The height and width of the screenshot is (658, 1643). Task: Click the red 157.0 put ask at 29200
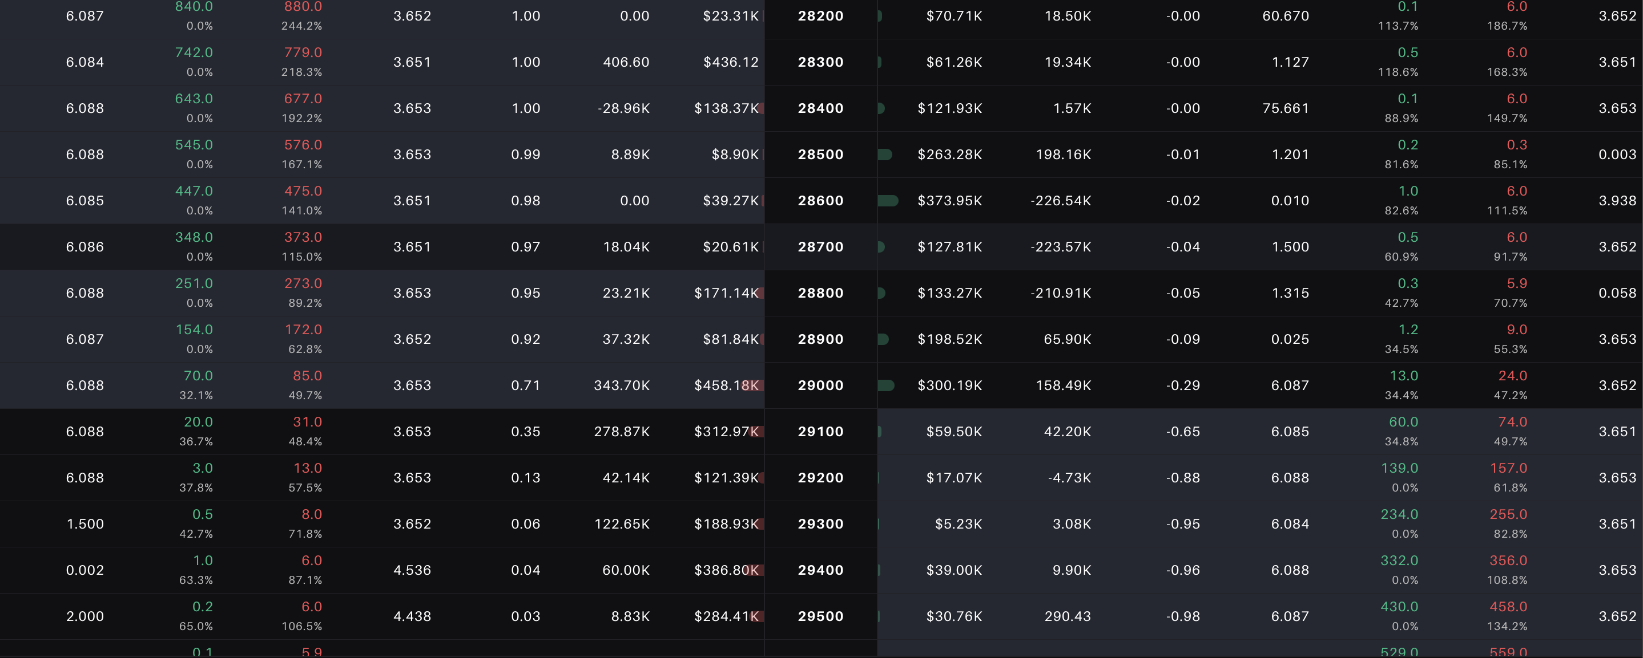point(1508,468)
